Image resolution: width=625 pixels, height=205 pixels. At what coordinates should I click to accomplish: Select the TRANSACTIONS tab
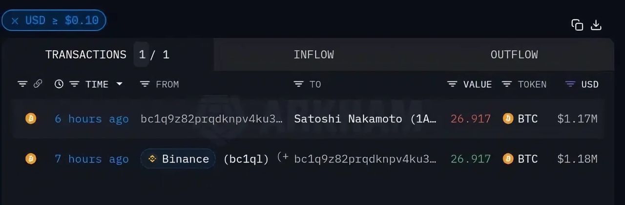point(86,55)
